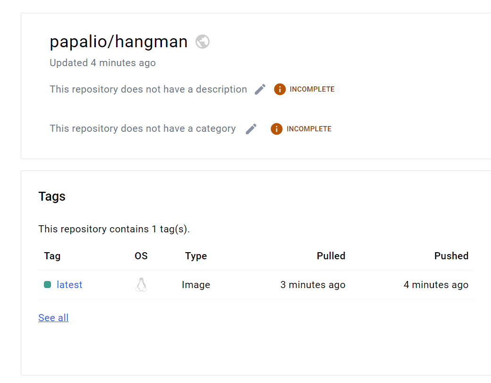Click the category incomplete info icon
The image size is (491, 383).
click(x=277, y=129)
